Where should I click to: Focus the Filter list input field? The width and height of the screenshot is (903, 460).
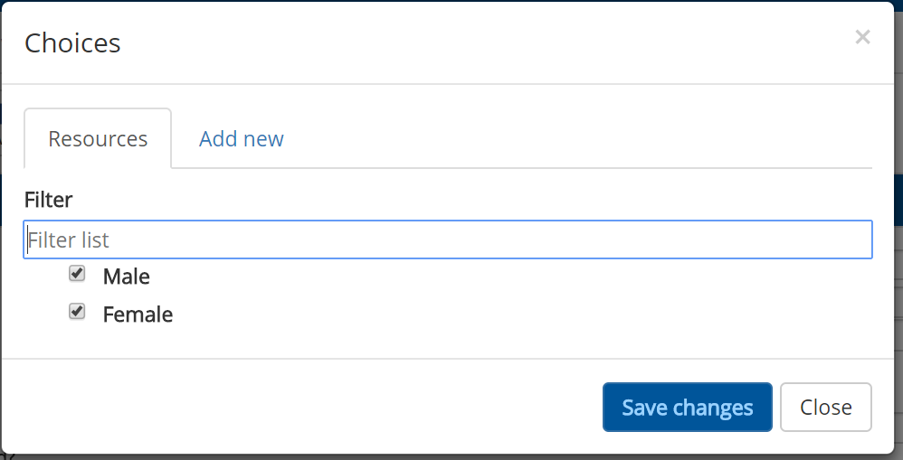coord(448,240)
